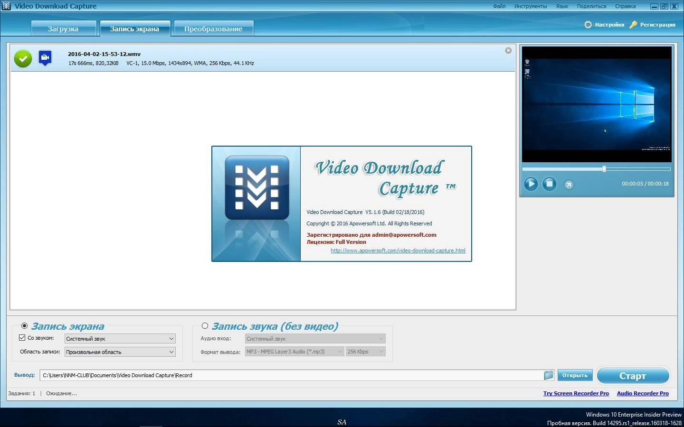
Task: Play the preview video
Action: pyautogui.click(x=531, y=184)
